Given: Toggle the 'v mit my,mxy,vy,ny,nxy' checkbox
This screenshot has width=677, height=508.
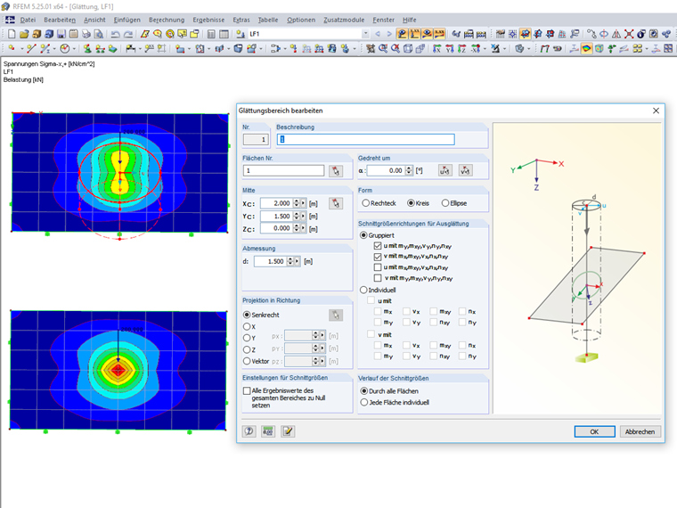Looking at the screenshot, I should click(378, 278).
